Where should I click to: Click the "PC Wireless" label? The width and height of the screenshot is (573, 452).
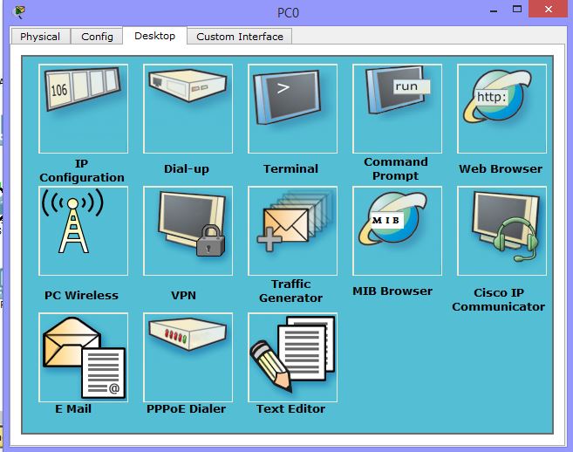click(81, 296)
